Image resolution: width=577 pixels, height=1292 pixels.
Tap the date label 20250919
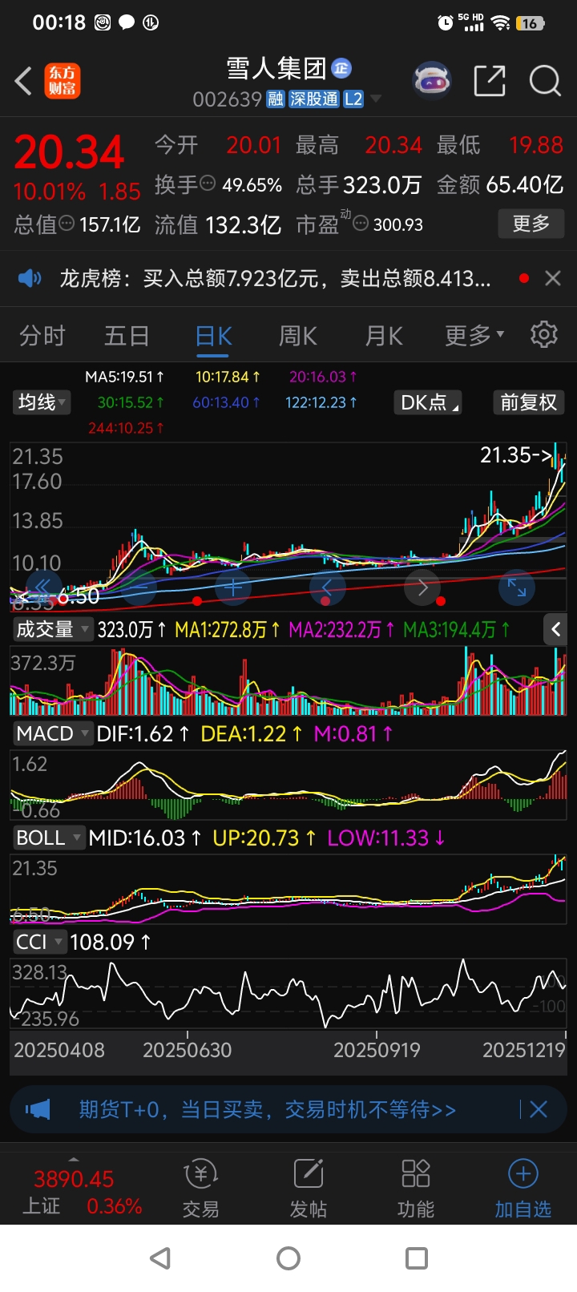(x=377, y=1050)
